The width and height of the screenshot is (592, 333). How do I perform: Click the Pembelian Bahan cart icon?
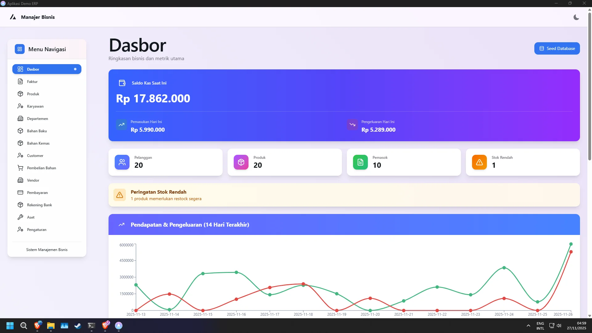pos(20,168)
